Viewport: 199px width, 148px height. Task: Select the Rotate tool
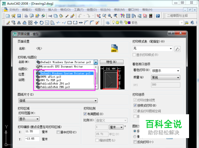pyautogui.click(x=41, y=23)
